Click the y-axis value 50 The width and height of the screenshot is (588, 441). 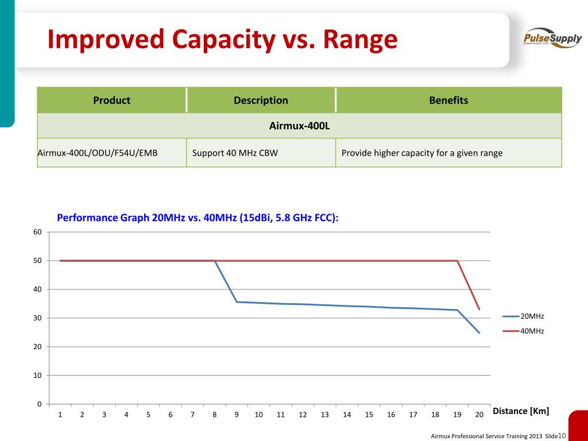[x=37, y=261]
